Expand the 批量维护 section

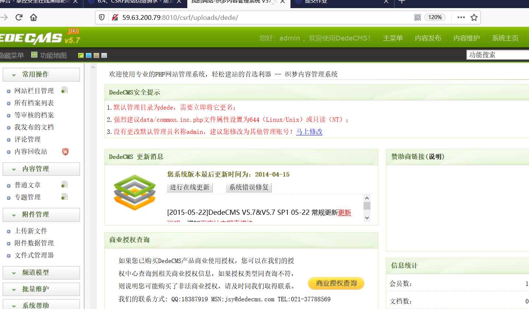(41, 289)
